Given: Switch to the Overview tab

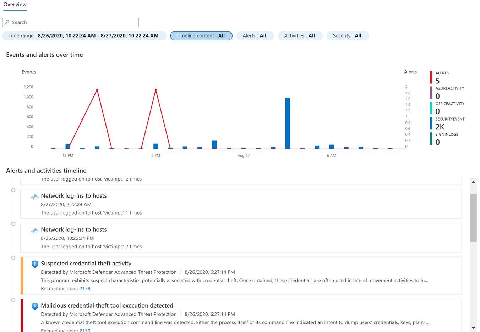Looking at the screenshot, I should [15, 5].
